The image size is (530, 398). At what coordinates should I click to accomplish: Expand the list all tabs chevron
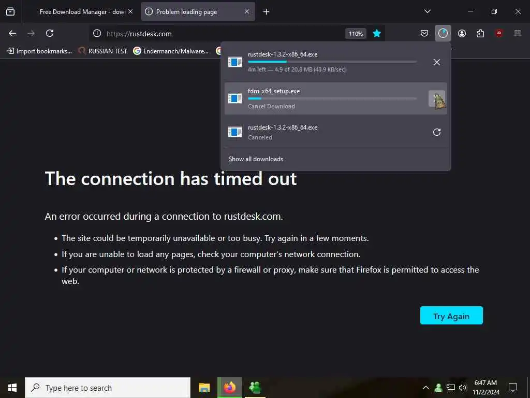[427, 11]
